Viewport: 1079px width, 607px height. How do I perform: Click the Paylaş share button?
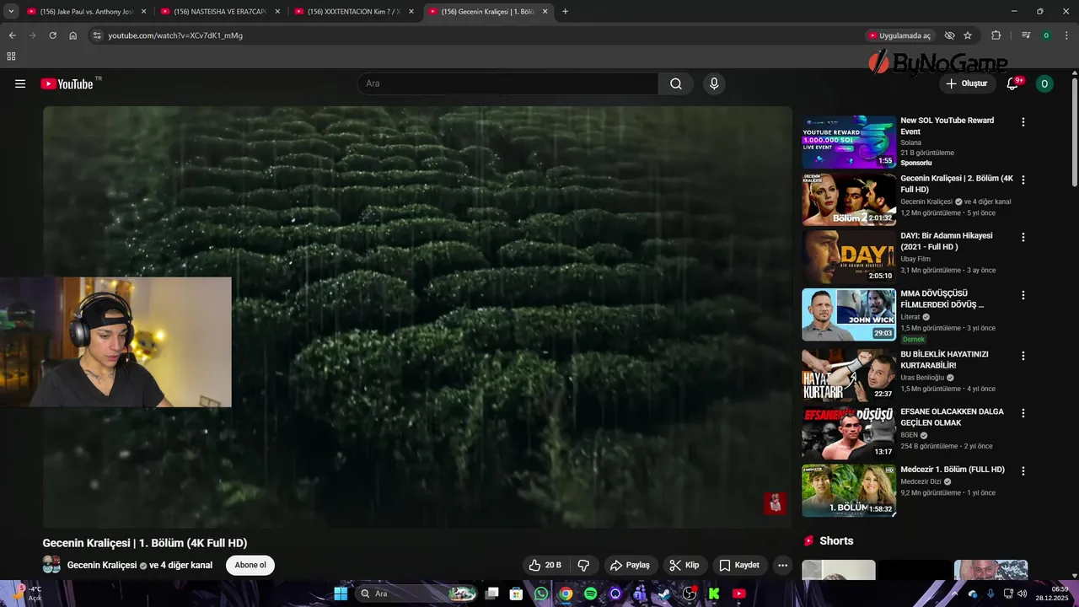pyautogui.click(x=630, y=565)
